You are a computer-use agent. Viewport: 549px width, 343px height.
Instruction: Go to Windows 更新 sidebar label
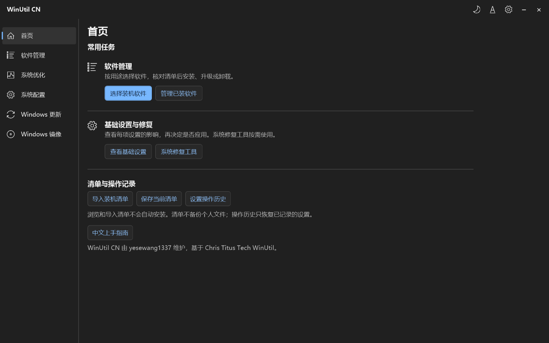click(x=41, y=114)
